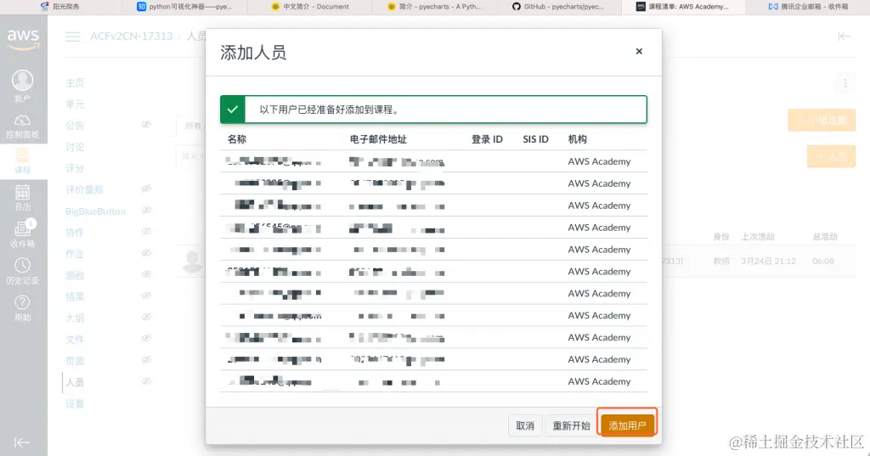This screenshot has height=456, width=870.
Task: Click hidden-eye icon next to 协作
Action: [146, 231]
